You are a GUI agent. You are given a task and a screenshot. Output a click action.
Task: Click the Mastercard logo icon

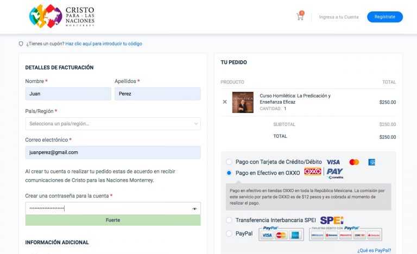[354, 162]
